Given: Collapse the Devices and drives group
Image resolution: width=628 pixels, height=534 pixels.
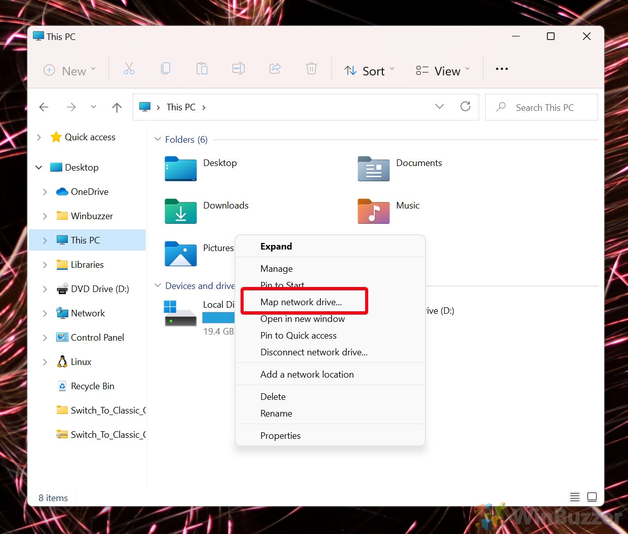Looking at the screenshot, I should (x=158, y=285).
